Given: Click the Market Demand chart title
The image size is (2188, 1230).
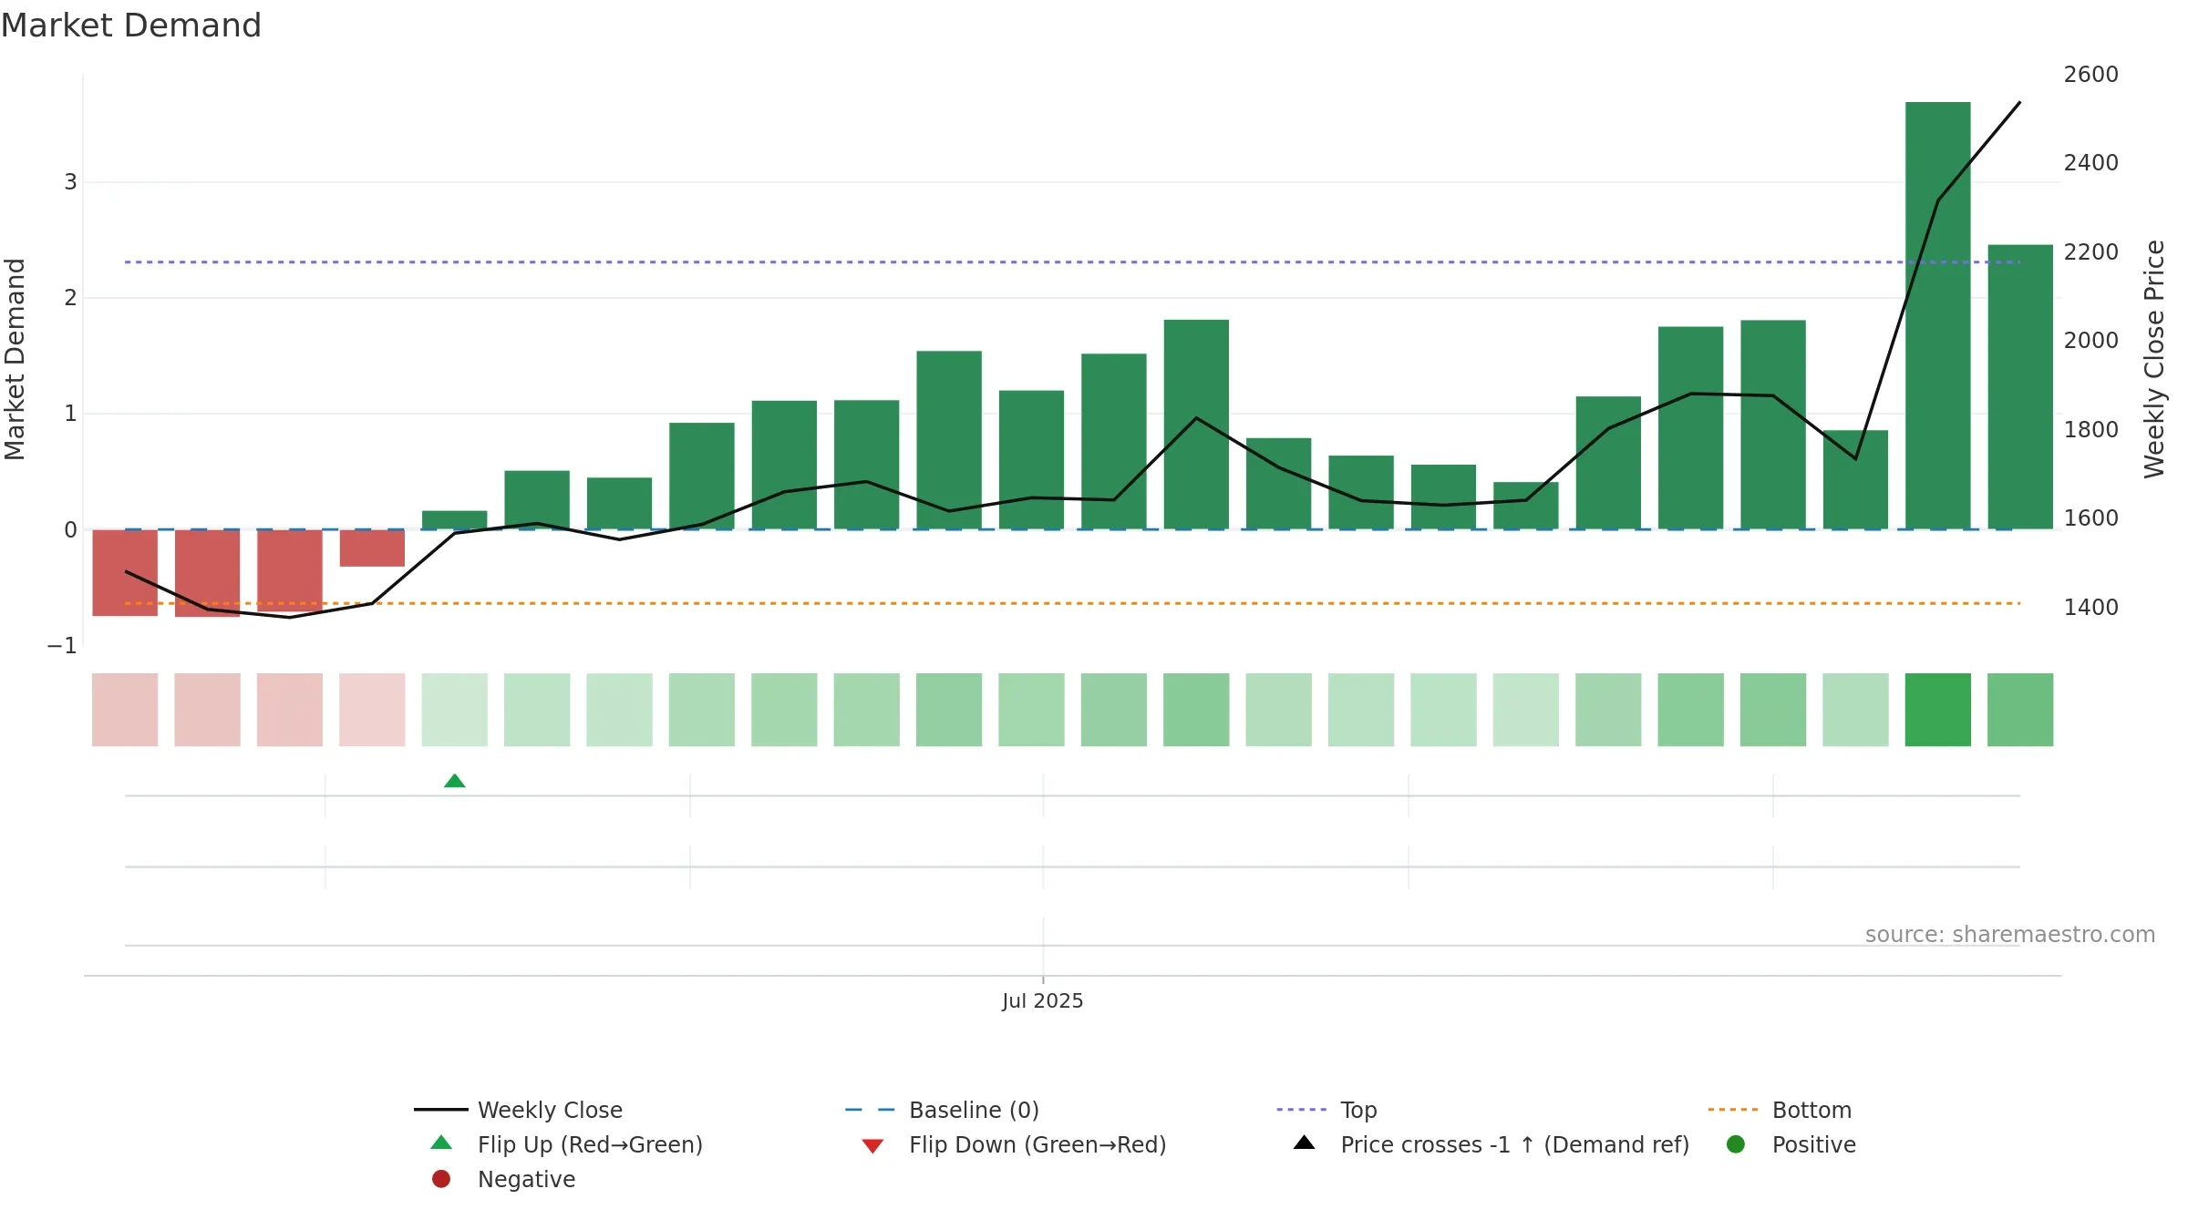Looking at the screenshot, I should tap(131, 26).
